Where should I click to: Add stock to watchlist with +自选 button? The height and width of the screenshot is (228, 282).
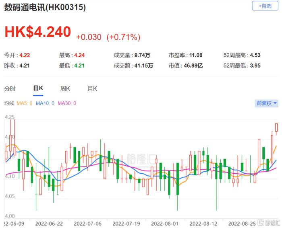265,6
